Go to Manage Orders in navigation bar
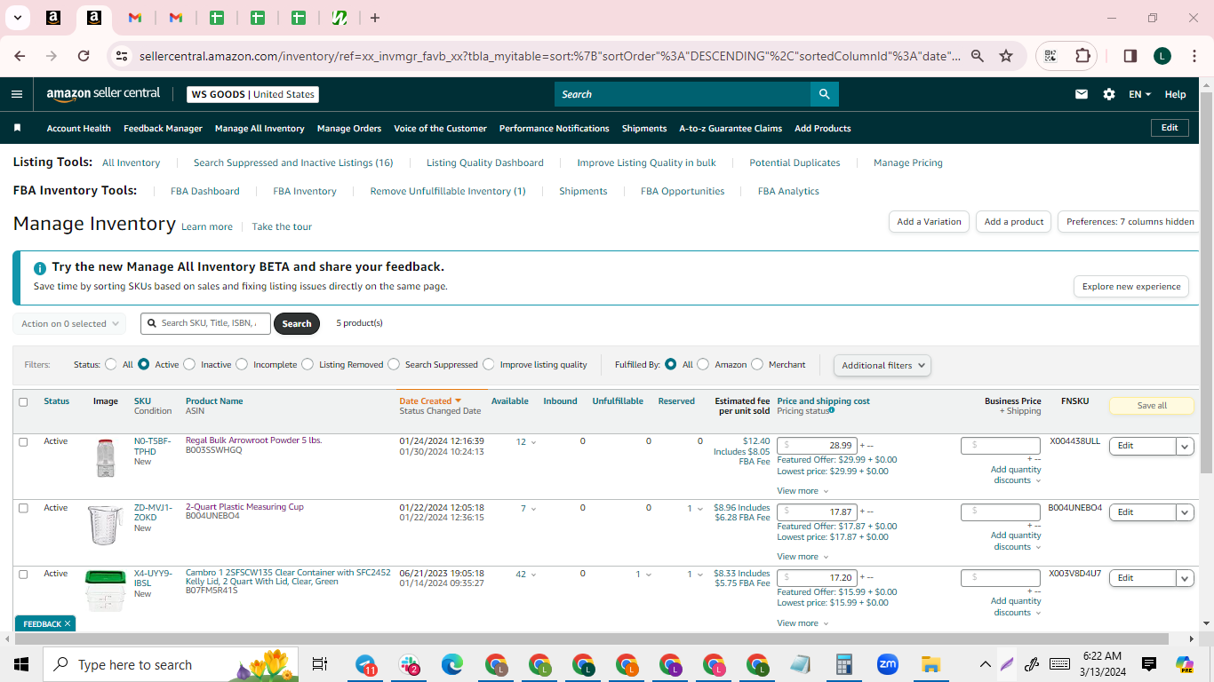This screenshot has width=1214, height=682. pos(349,128)
